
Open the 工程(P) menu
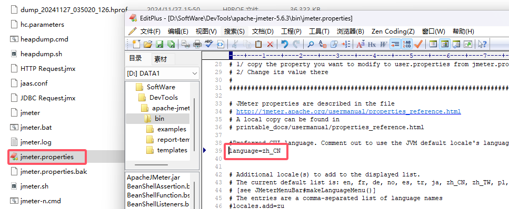[291, 32]
